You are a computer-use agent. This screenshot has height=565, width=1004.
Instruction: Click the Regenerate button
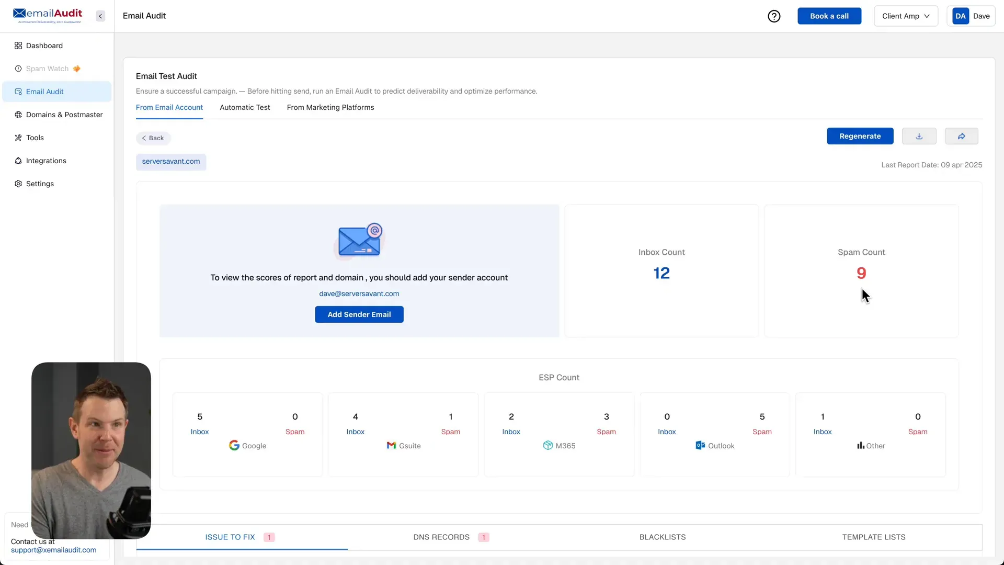pos(860,136)
